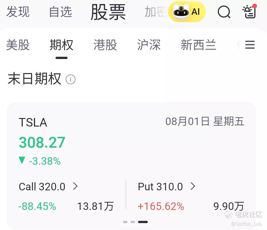Screen dimensions: 267x230
Task: Launch the tiger AI assistant
Action: point(187,12)
